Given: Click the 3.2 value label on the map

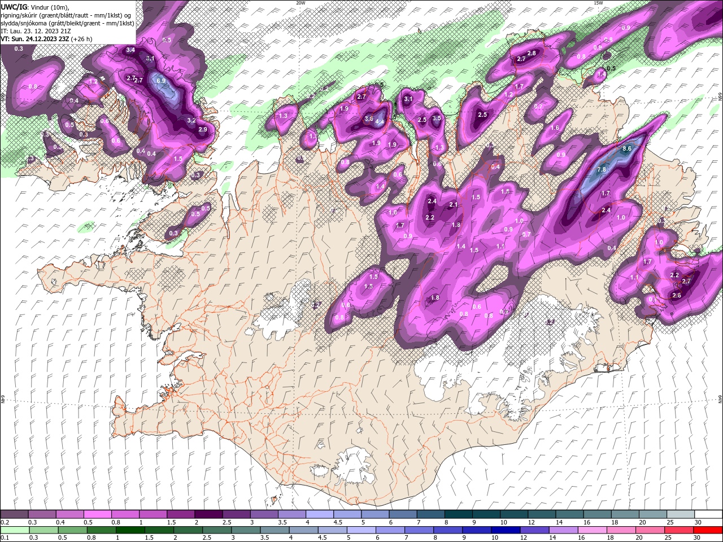Looking at the screenshot, I should tap(191, 120).
